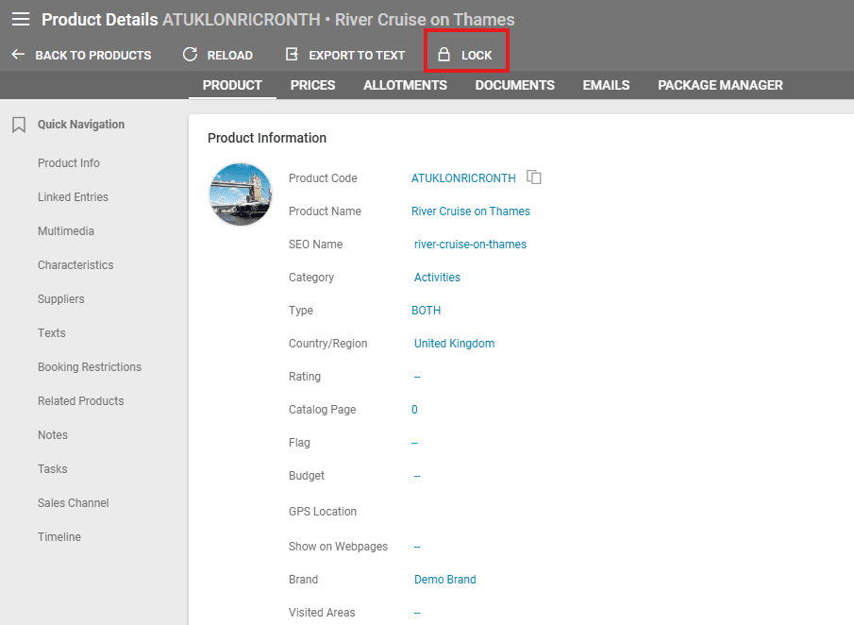Copy the product code with copy icon
Image resolution: width=854 pixels, height=625 pixels.
point(534,177)
